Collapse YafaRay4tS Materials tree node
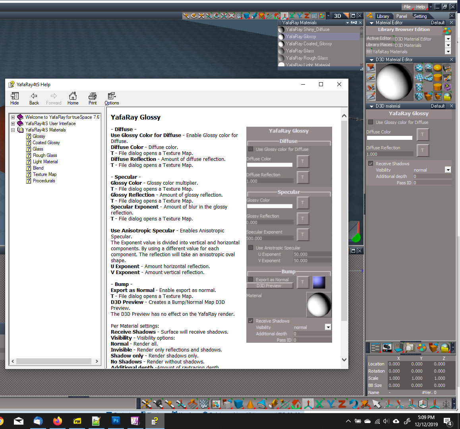The width and height of the screenshot is (460, 429). coord(13,130)
